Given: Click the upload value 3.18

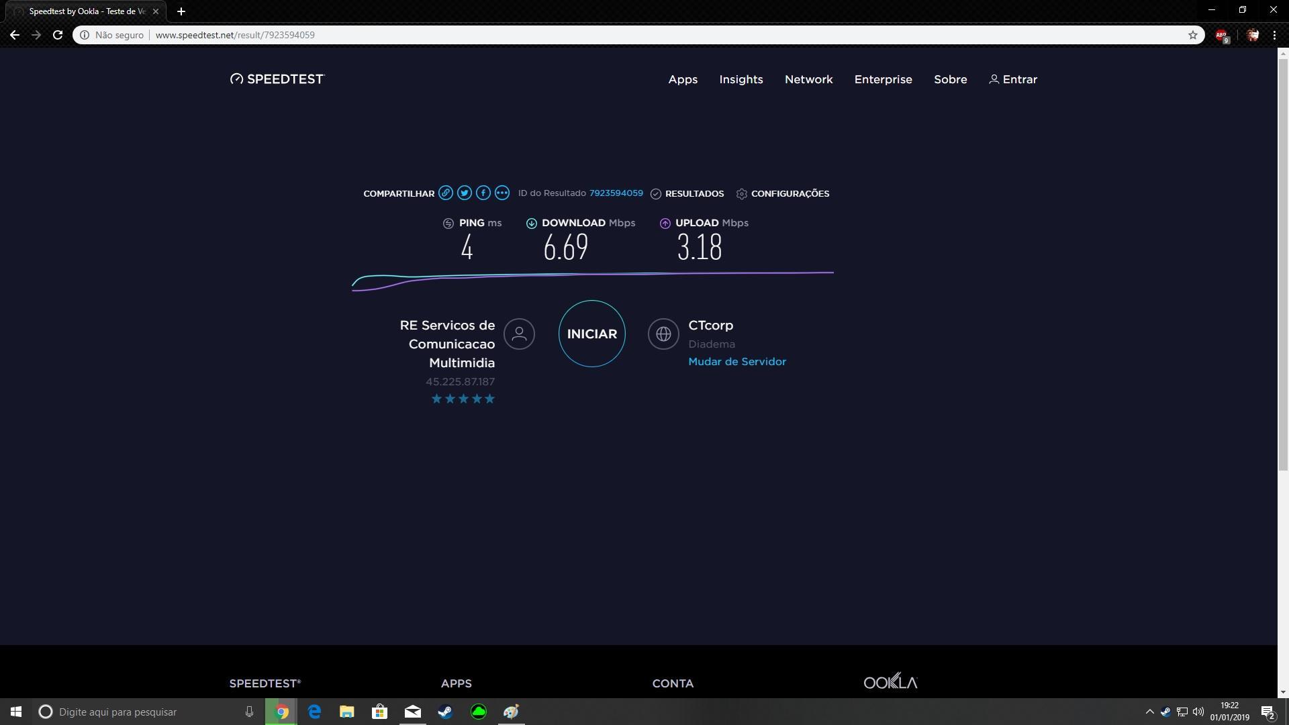Looking at the screenshot, I should point(700,248).
